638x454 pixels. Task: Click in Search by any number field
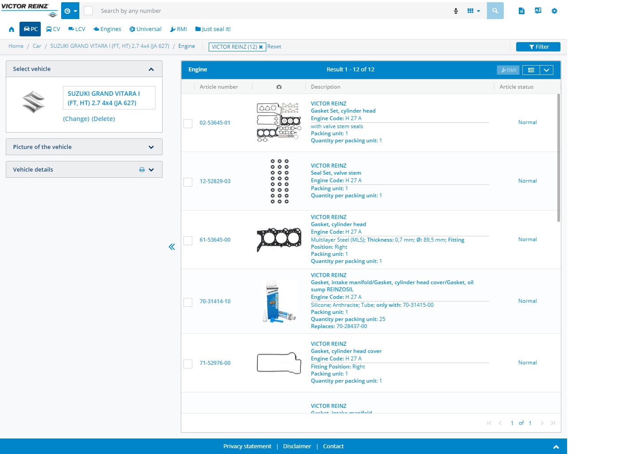[266, 11]
